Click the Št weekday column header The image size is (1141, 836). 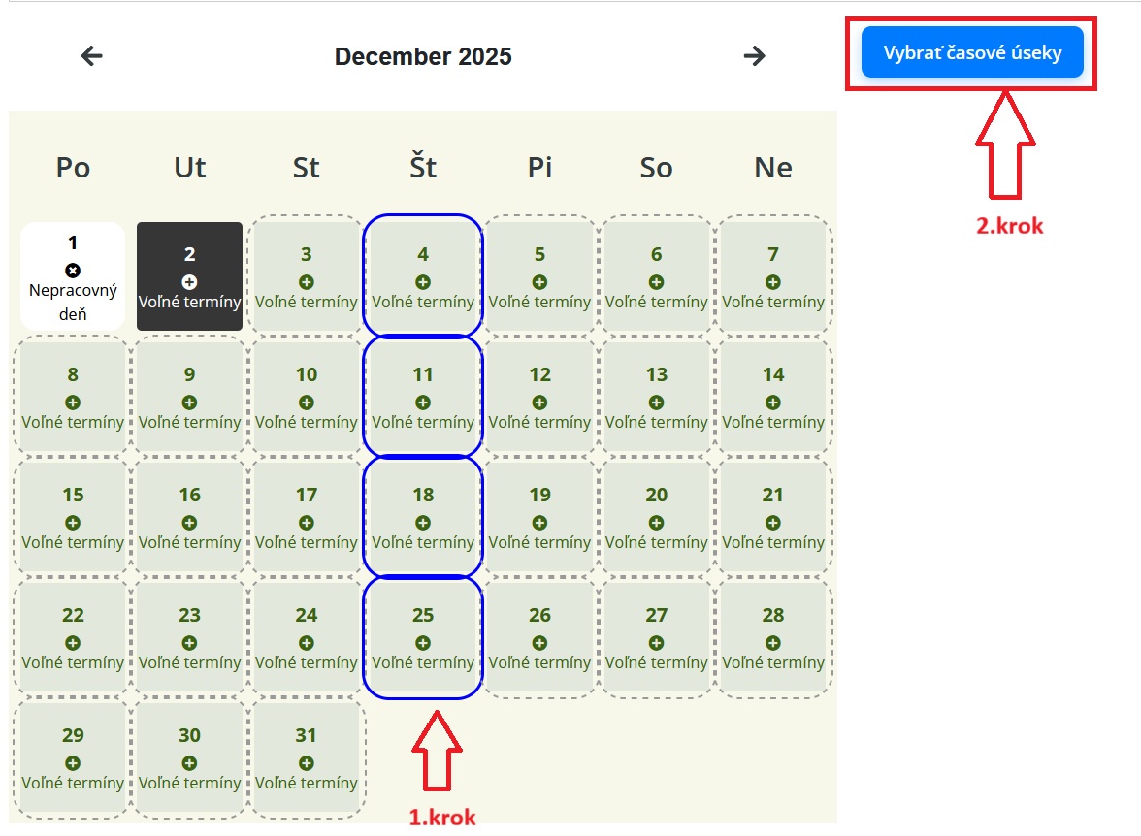click(423, 168)
